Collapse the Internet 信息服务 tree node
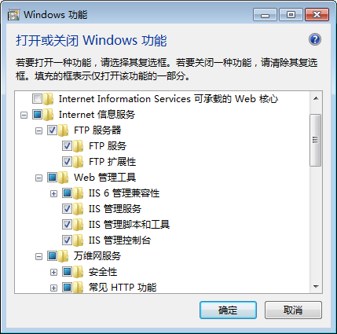337x334 pixels. pos(24,115)
